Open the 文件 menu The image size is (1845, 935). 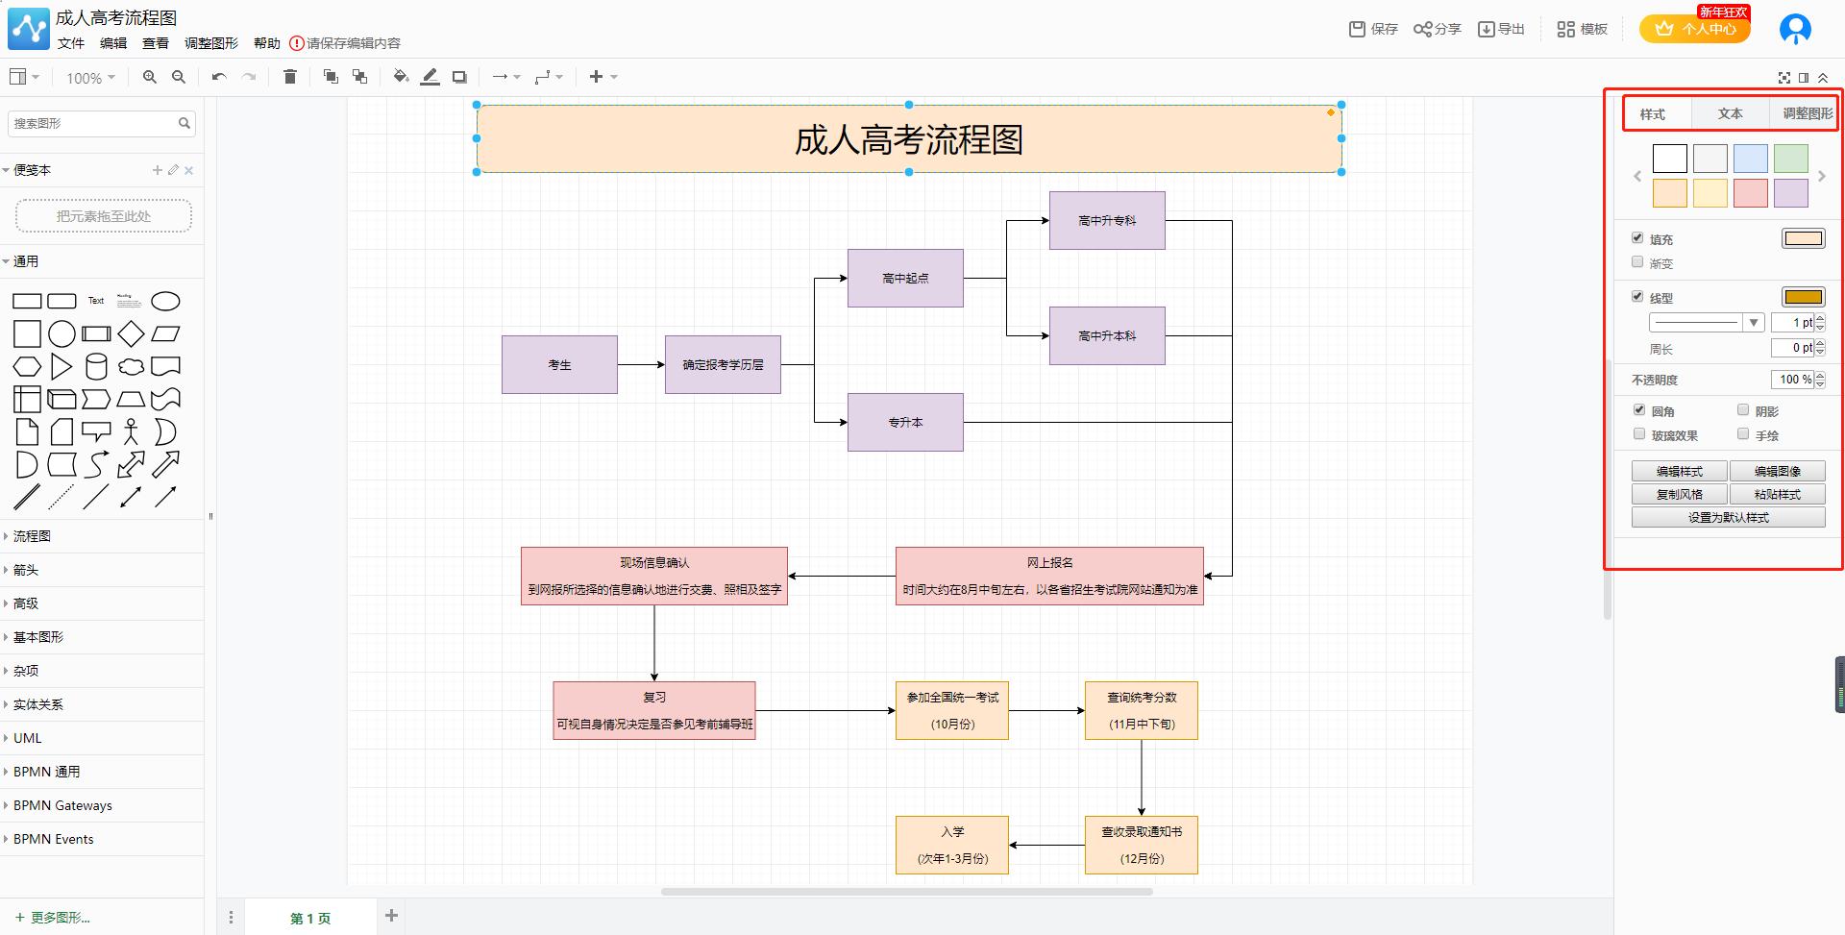pos(70,43)
